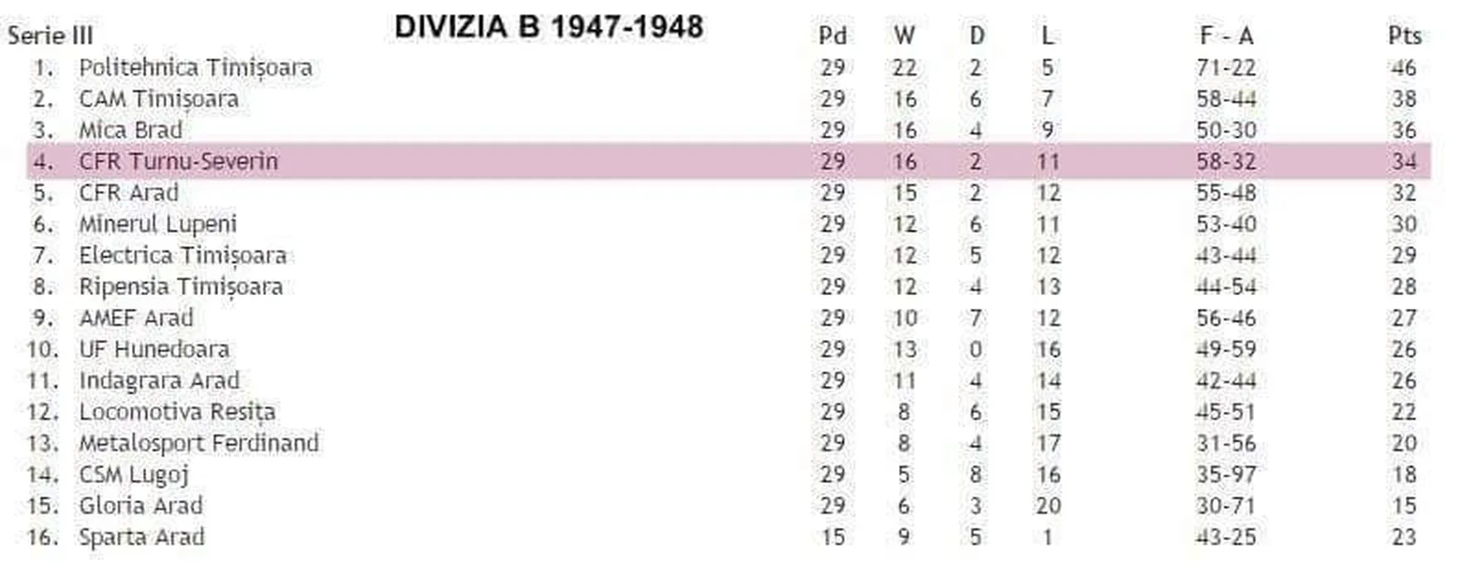
Task: Click Politehnica Timișoara's 71-22 goal record
Action: point(1226,68)
